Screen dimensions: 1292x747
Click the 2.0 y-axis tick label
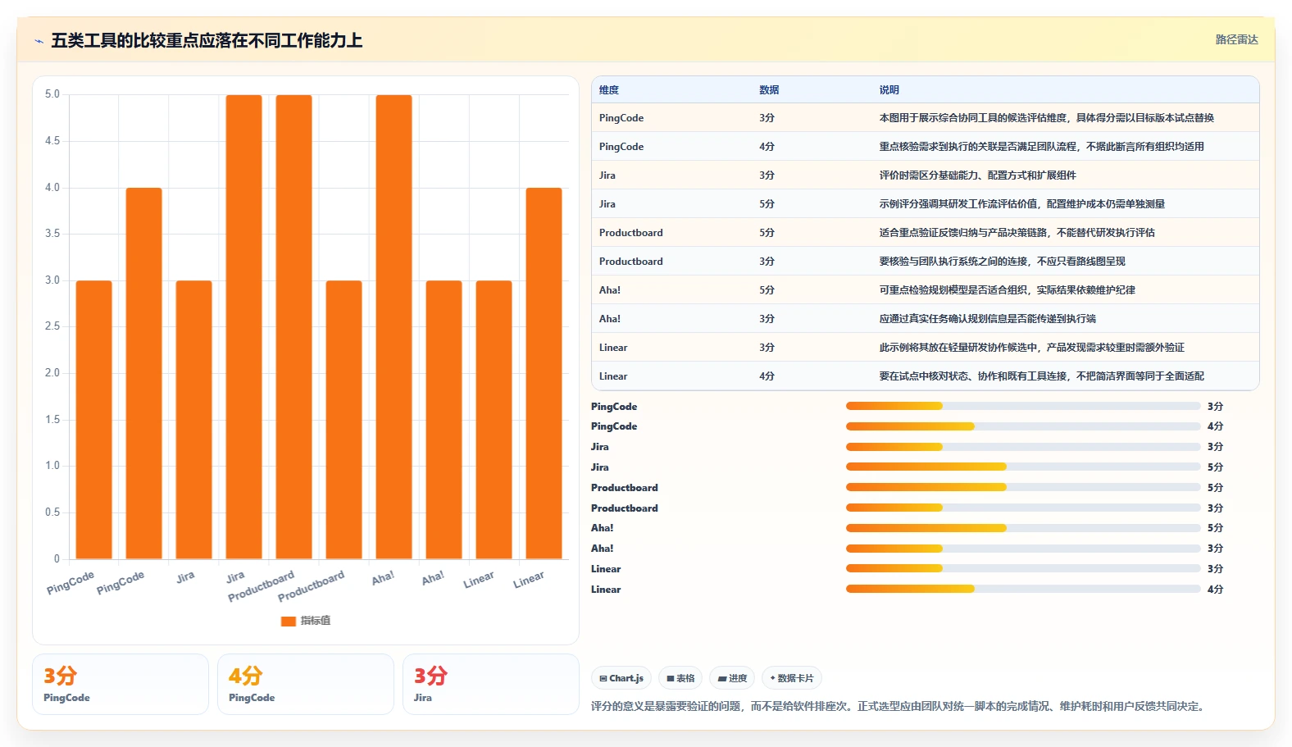[52, 373]
